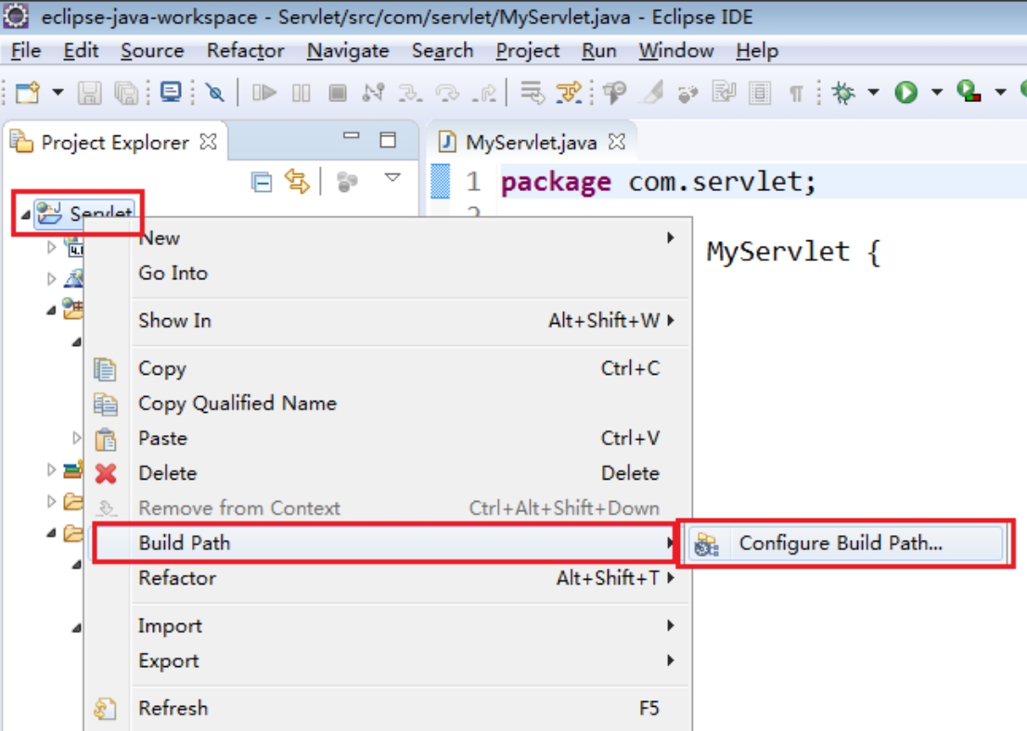1027x731 pixels.
Task: Toggle Show Whitespace Characters pilcrow icon
Action: tap(796, 94)
